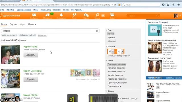This screenshot has width=182, height=102.
Task: Bookmark the page with the star icon
Action: (163, 5)
